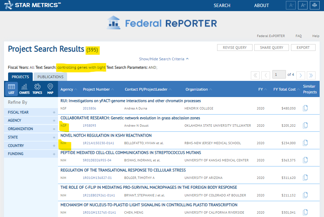
Task: Toggle Show/Hide Search Criteria
Action: [x=164, y=59]
